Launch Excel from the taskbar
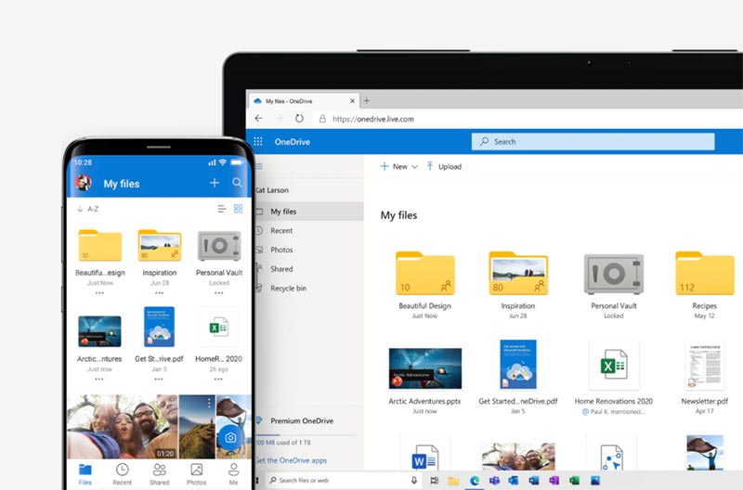This screenshot has height=490, width=743. point(574,481)
